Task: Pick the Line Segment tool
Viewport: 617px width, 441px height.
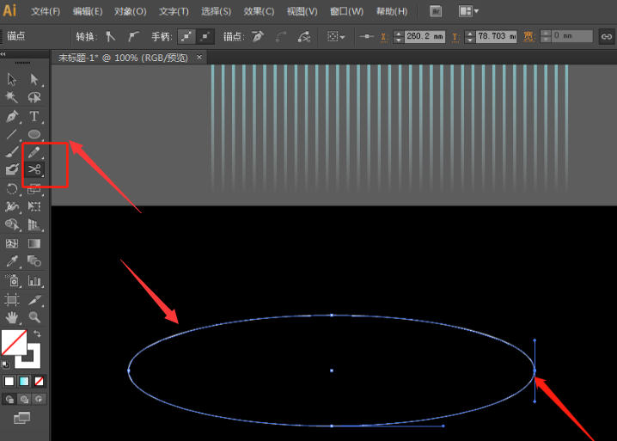Action: 12,134
